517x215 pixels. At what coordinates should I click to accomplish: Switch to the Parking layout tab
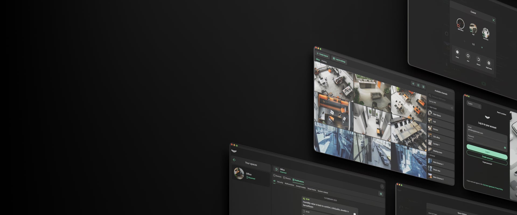[324, 62]
